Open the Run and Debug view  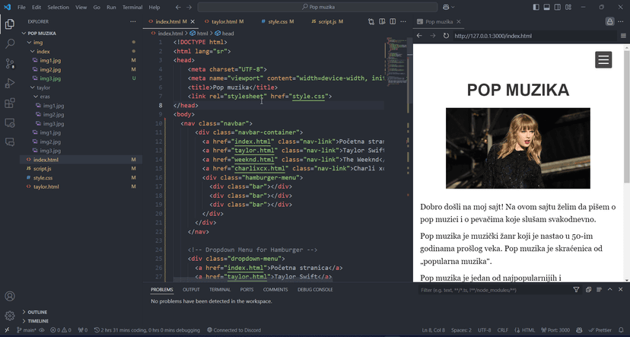pos(10,84)
